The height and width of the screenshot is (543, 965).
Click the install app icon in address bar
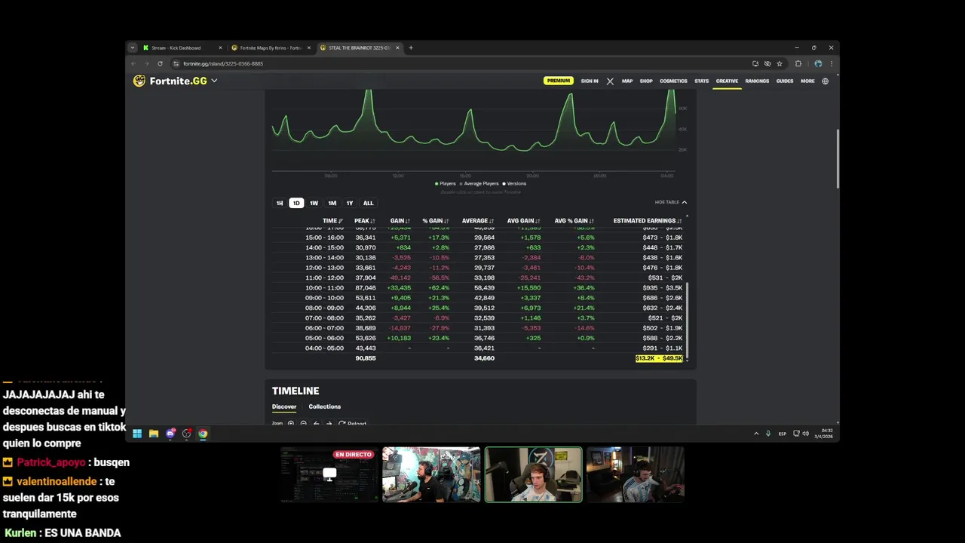(755, 63)
